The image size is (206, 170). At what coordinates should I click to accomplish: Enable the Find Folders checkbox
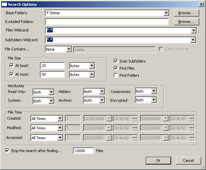point(116,75)
